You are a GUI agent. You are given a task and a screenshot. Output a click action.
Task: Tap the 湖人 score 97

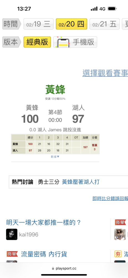pos(78,119)
